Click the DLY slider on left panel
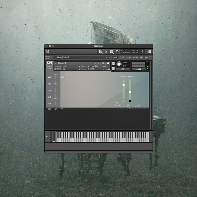 click(55, 90)
